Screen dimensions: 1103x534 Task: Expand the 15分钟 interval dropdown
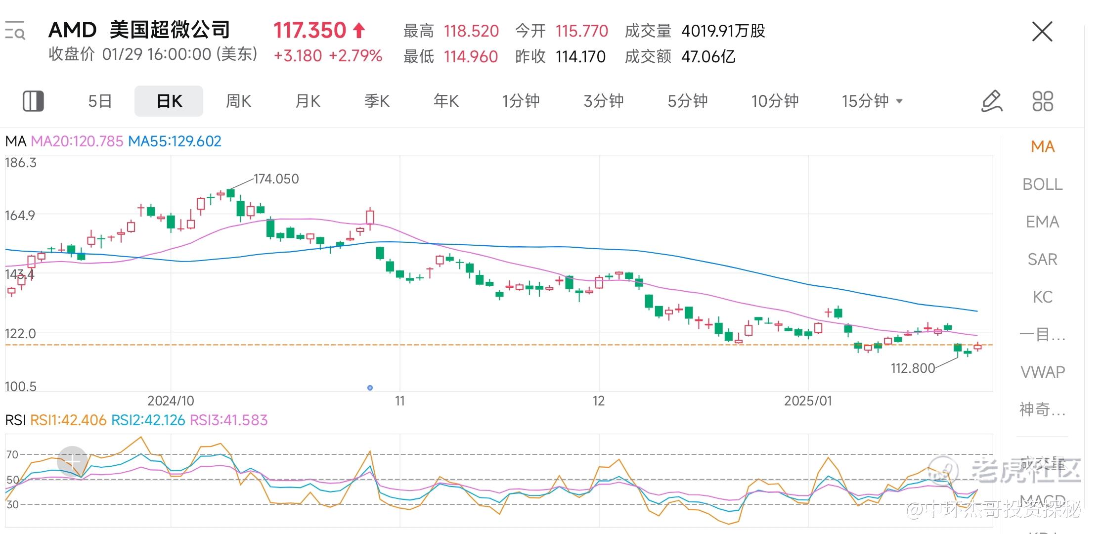coord(872,101)
